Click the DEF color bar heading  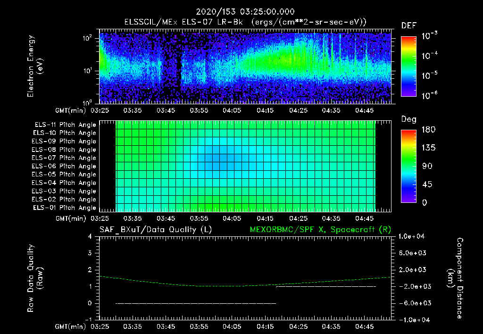coord(409,26)
